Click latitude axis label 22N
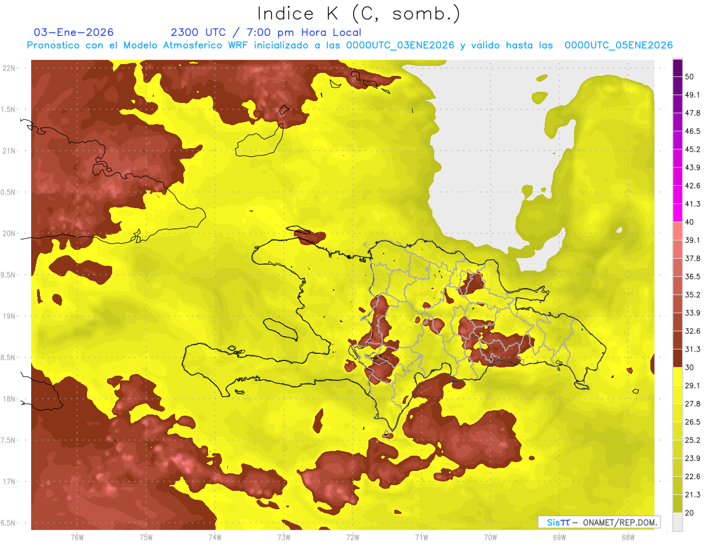705x545 pixels. coord(10,68)
